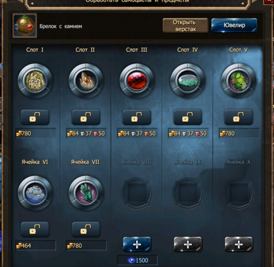Toggle the lock button under Слот V
The height and width of the screenshot is (267, 274).
click(239, 117)
